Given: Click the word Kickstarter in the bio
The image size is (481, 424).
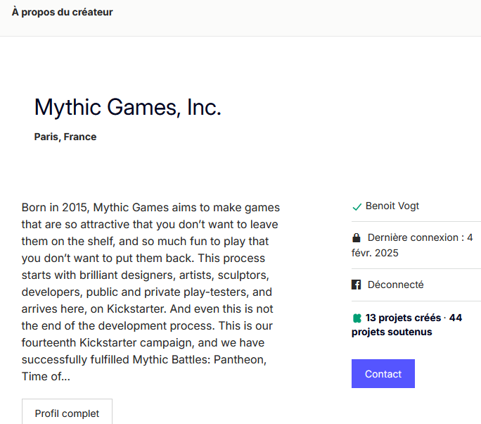Looking at the screenshot, I should tap(136, 308).
